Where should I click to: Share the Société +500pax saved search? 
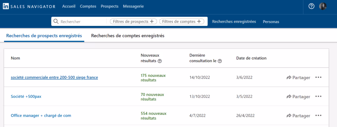[x=298, y=97]
